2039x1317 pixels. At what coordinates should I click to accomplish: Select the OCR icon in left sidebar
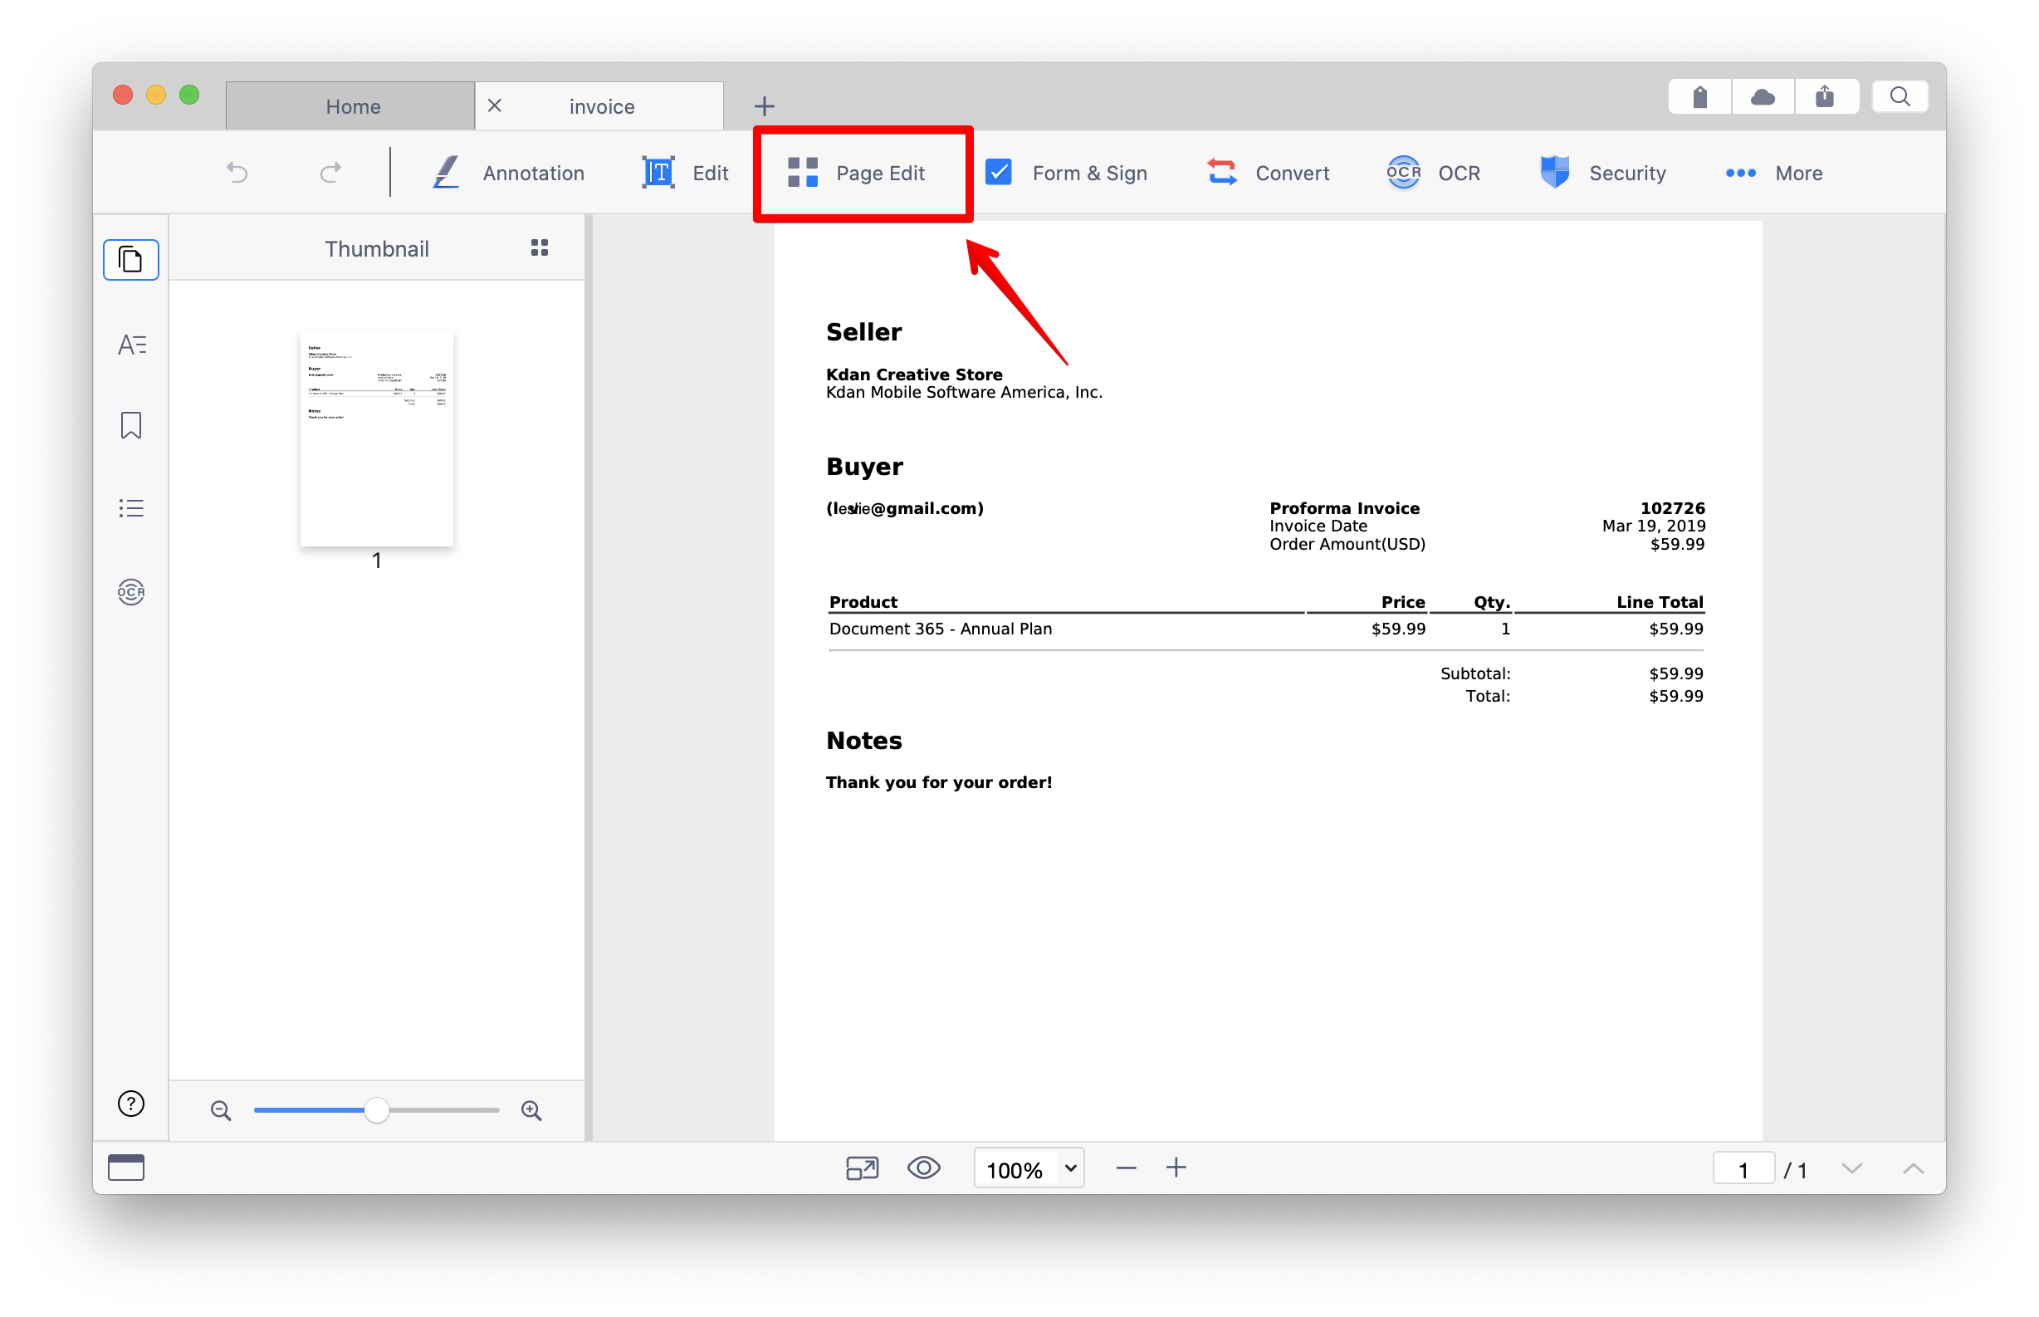click(131, 592)
